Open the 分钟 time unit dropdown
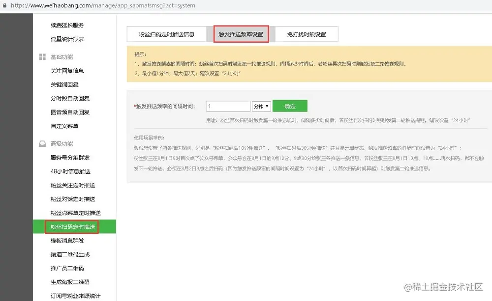This screenshot has width=492, height=301. tap(261, 106)
